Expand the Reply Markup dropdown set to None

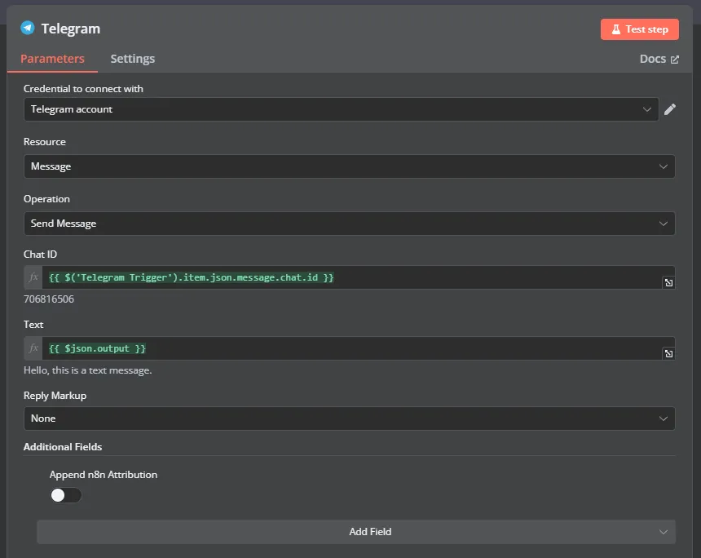(x=349, y=418)
